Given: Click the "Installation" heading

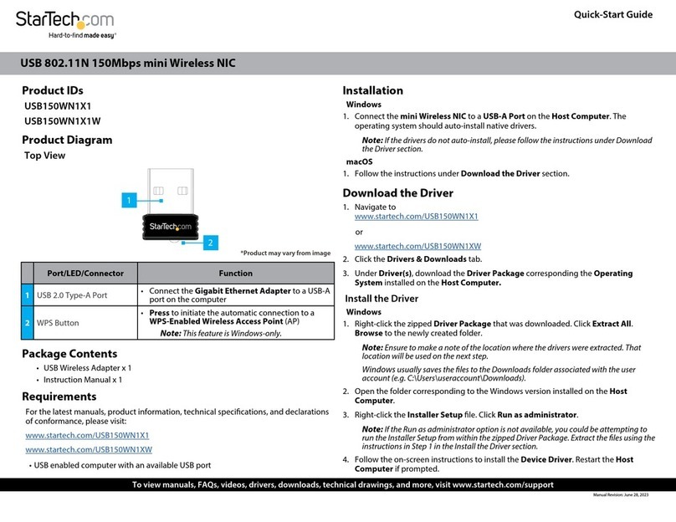Looking at the screenshot, I should coord(373,90).
